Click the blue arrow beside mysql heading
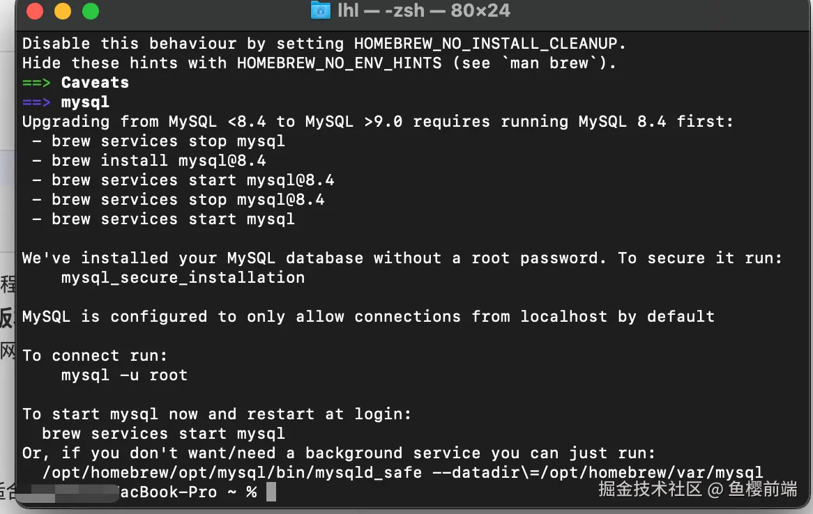The height and width of the screenshot is (514, 813). (x=36, y=102)
